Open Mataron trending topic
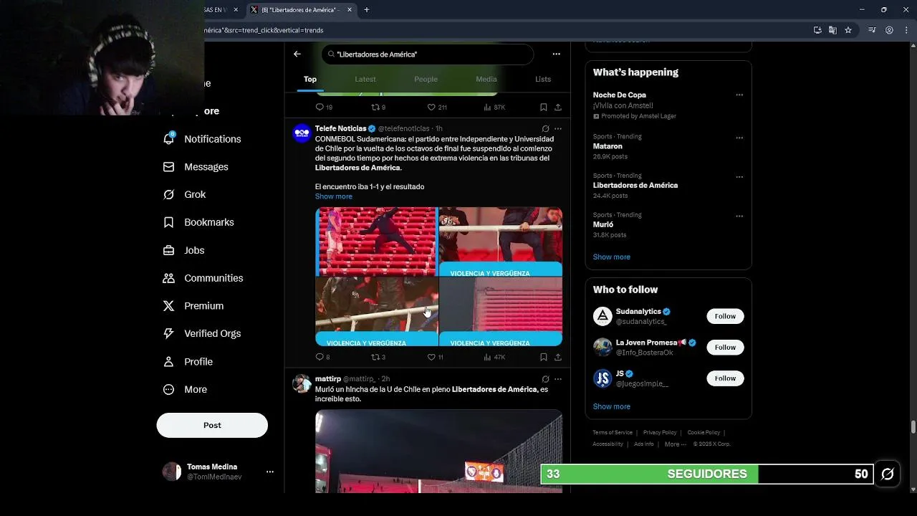This screenshot has height=516, width=917. coord(608,146)
